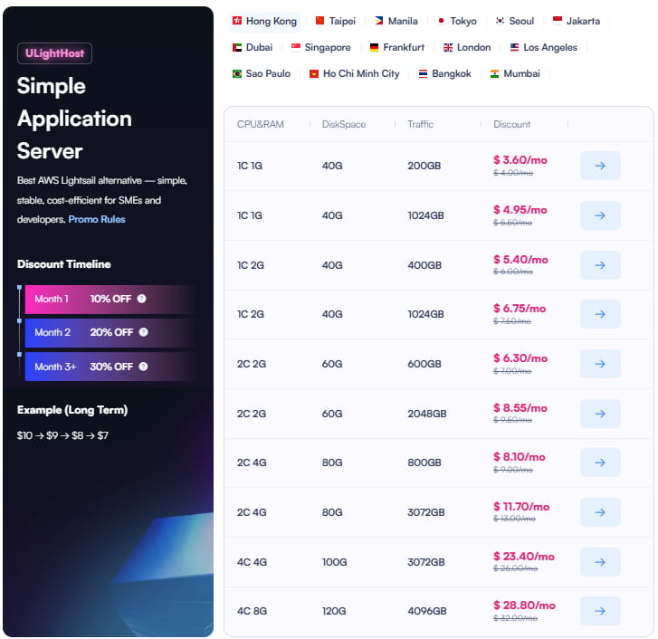The height and width of the screenshot is (639, 658).
Task: Pick the Ho Chi Minh City tab
Action: 354,73
